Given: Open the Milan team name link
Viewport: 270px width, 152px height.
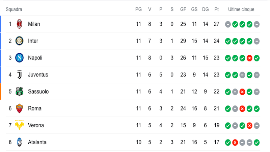Looking at the screenshot, I should click(x=34, y=24).
